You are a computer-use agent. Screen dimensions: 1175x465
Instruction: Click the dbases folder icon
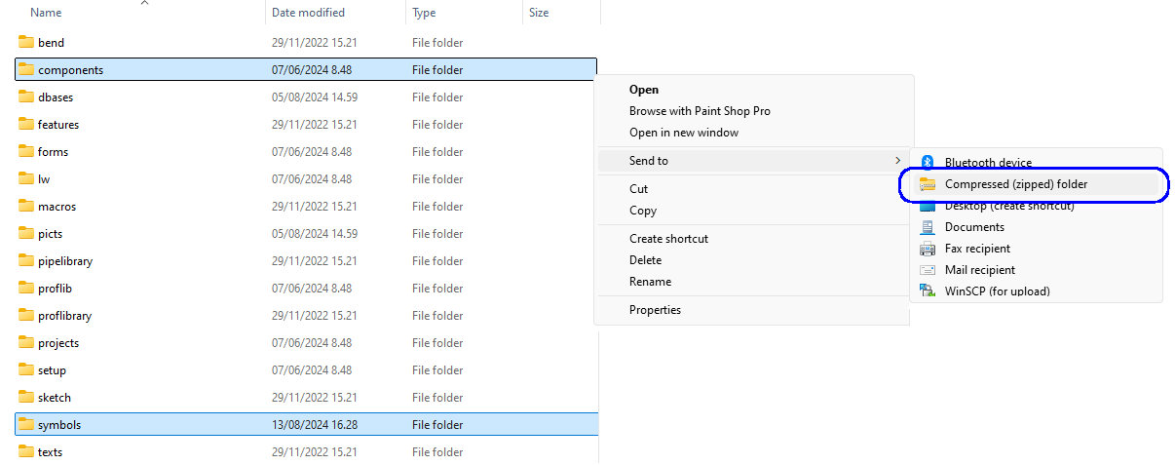coord(26,97)
